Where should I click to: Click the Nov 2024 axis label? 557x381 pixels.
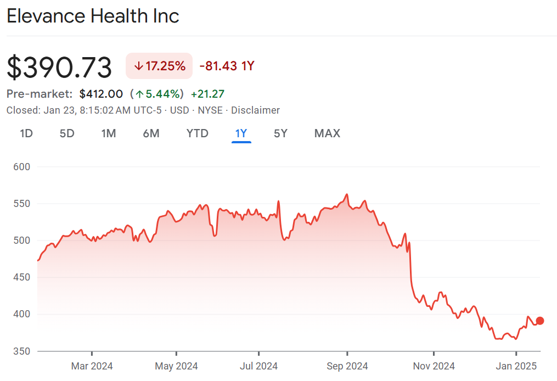(x=433, y=366)
